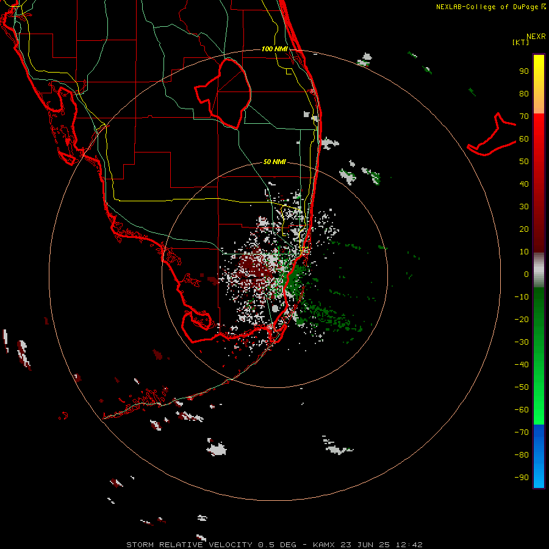Click the 23 JUN 25 date in caption
This screenshot has width=549, height=549.
point(365,545)
